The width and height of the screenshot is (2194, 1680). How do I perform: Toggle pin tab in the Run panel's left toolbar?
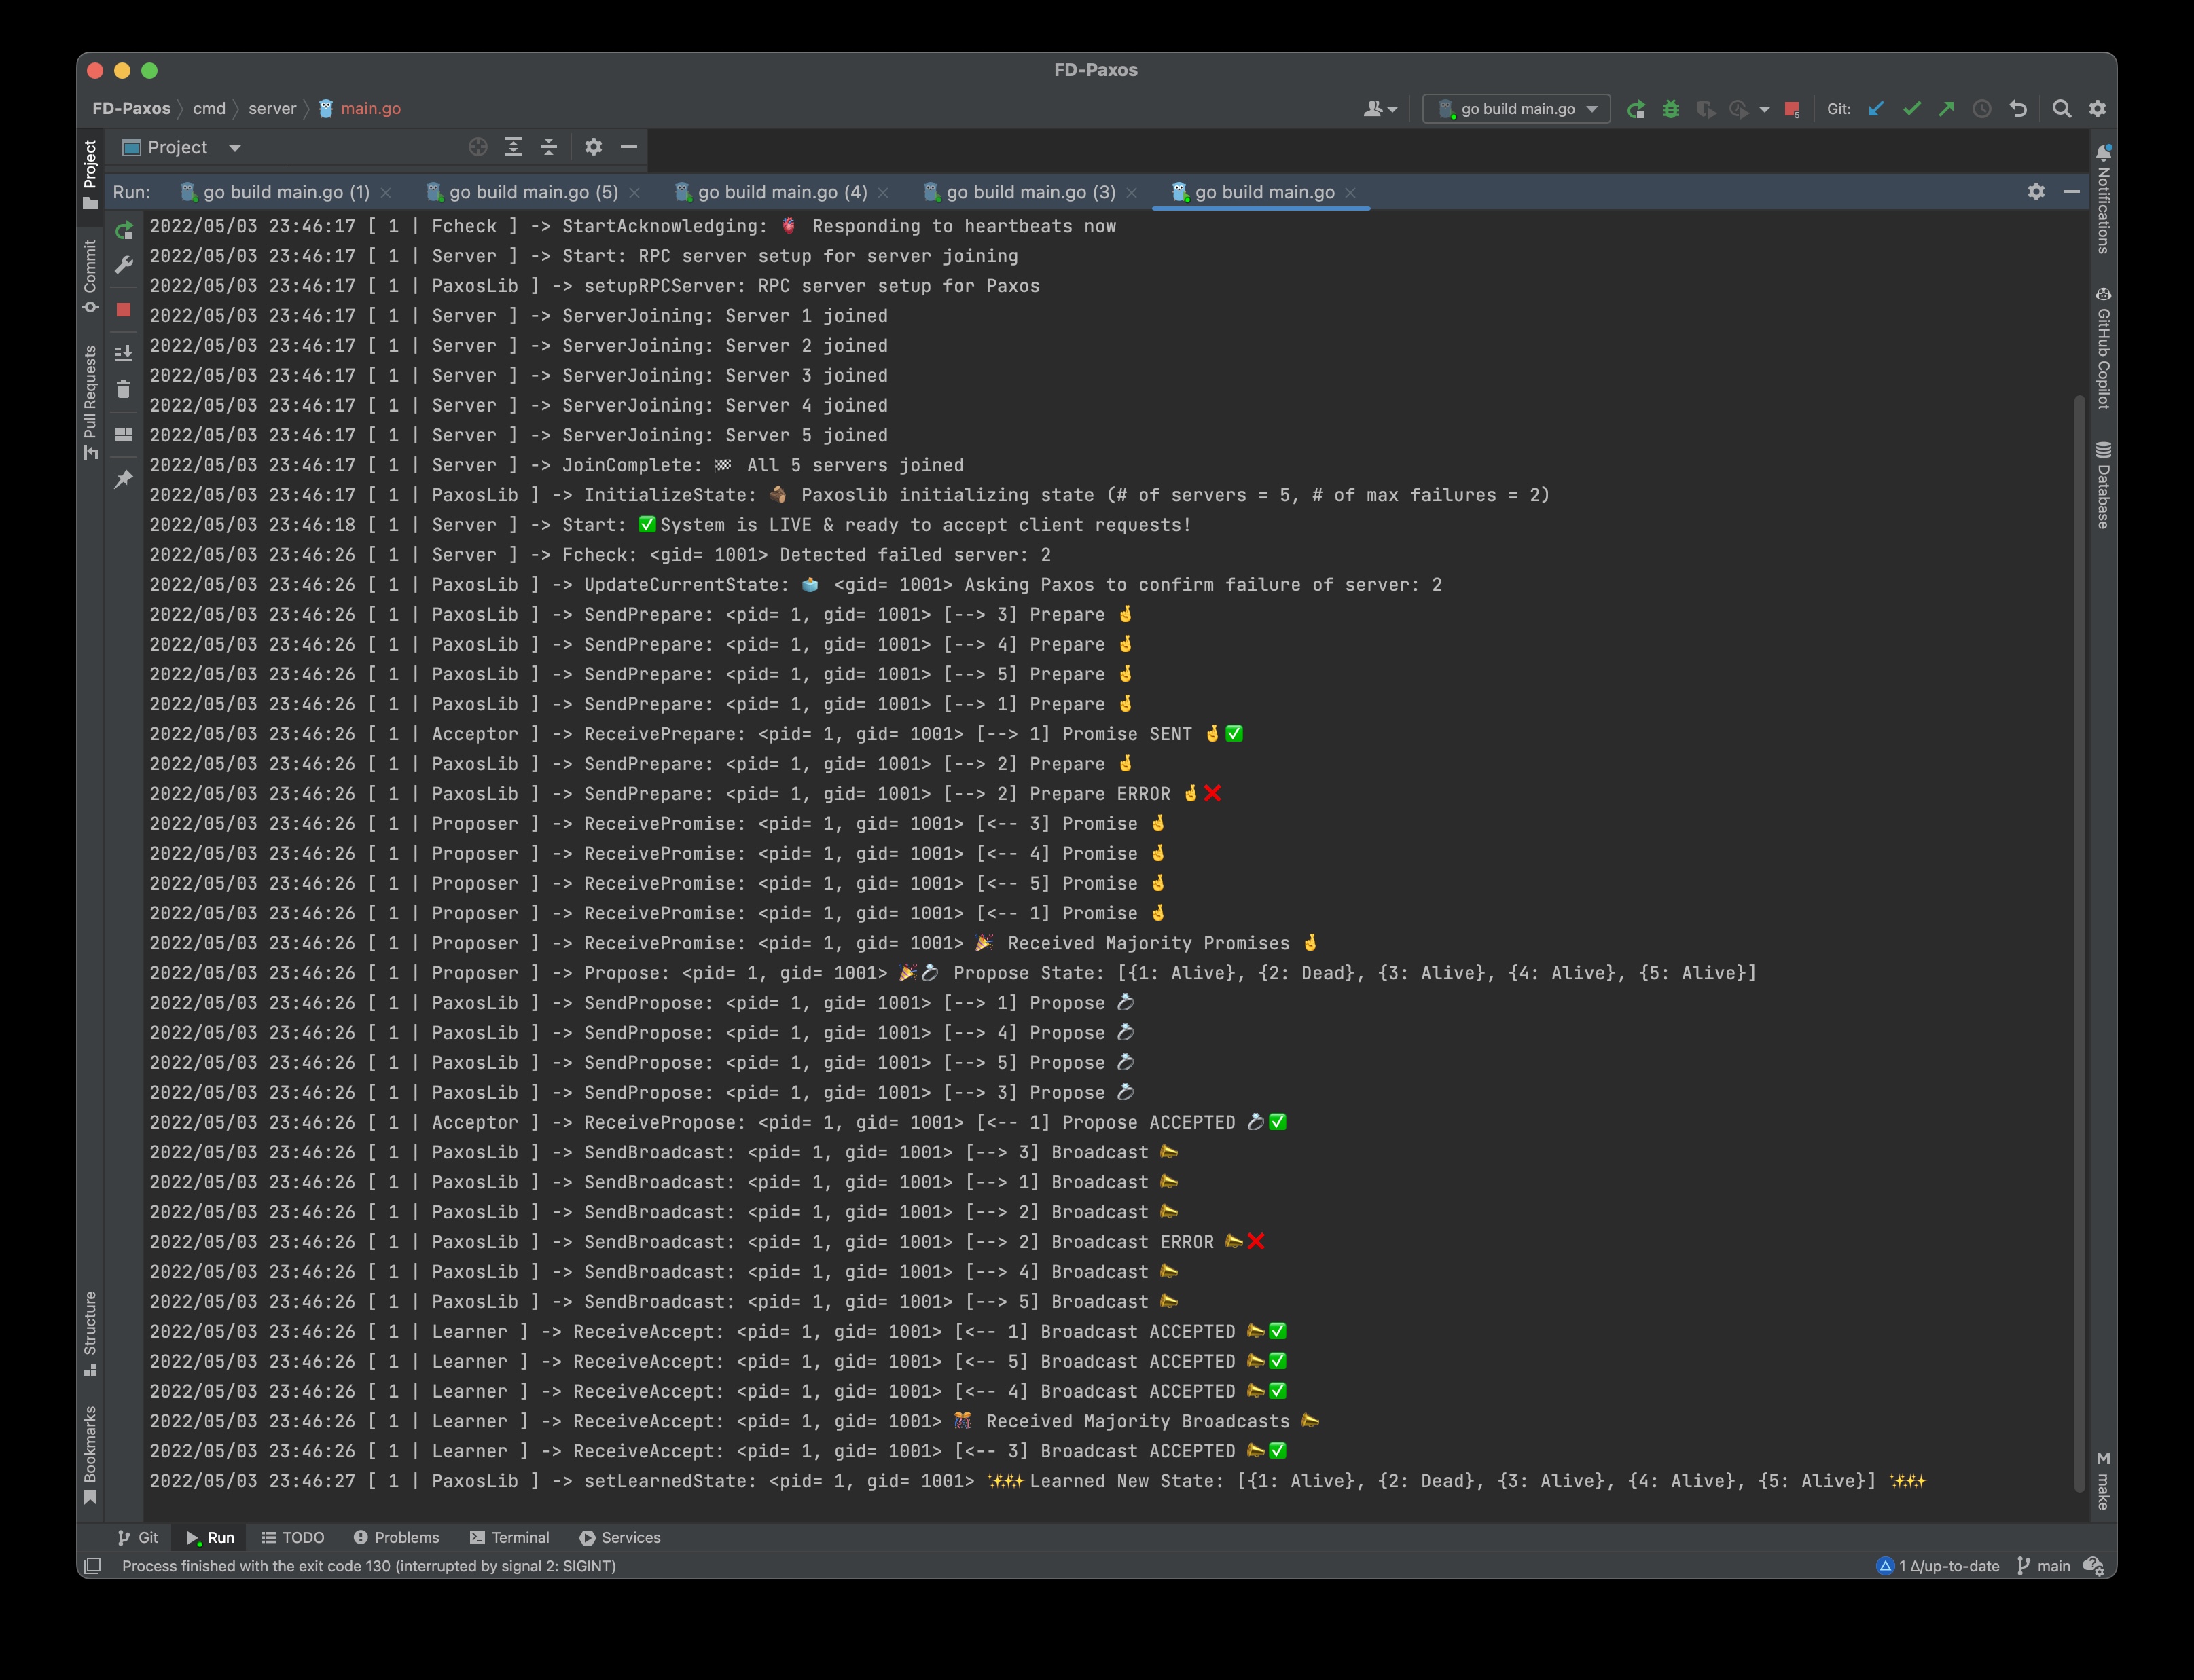click(124, 479)
